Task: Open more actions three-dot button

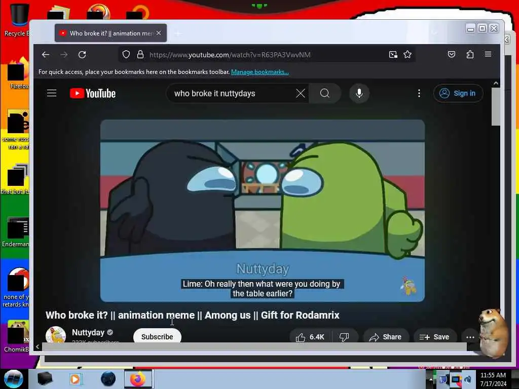Action: (x=470, y=337)
